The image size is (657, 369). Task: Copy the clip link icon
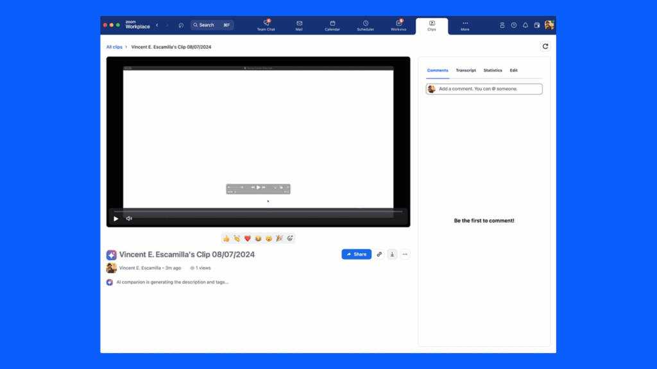tap(379, 254)
